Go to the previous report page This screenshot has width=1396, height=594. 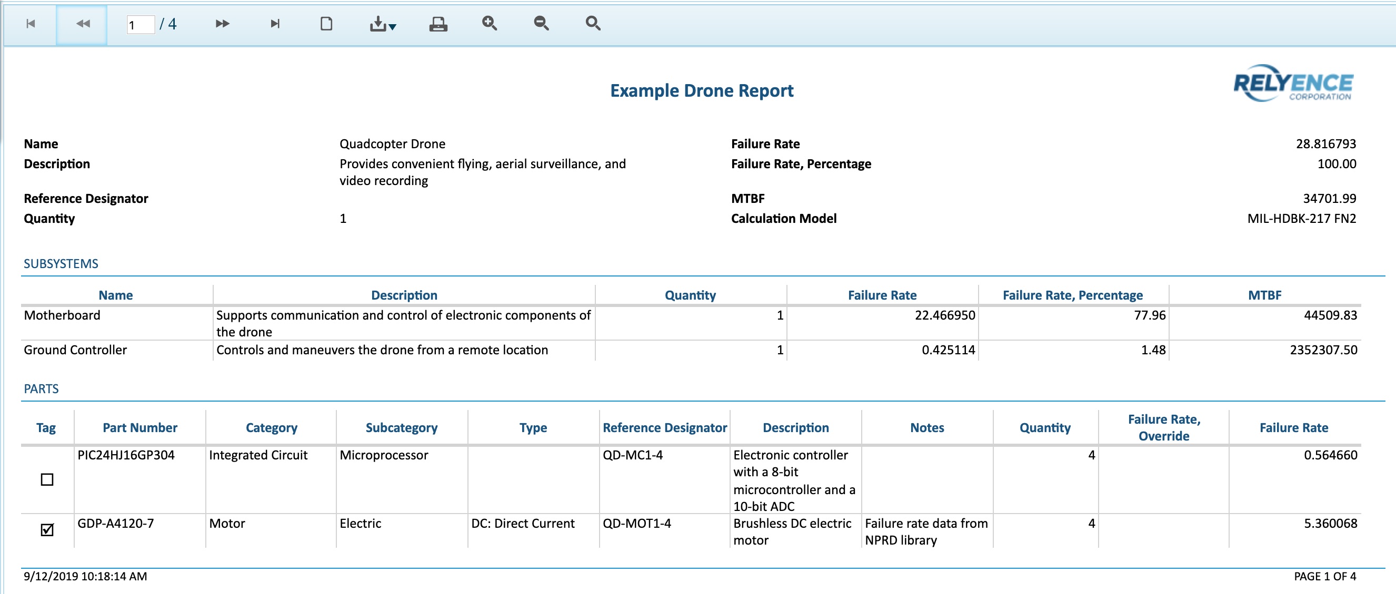(x=82, y=24)
